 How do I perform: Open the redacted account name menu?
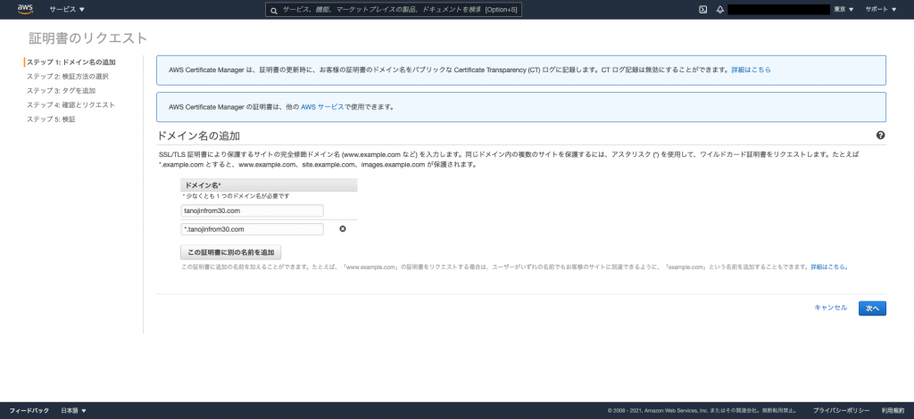pyautogui.click(x=778, y=9)
